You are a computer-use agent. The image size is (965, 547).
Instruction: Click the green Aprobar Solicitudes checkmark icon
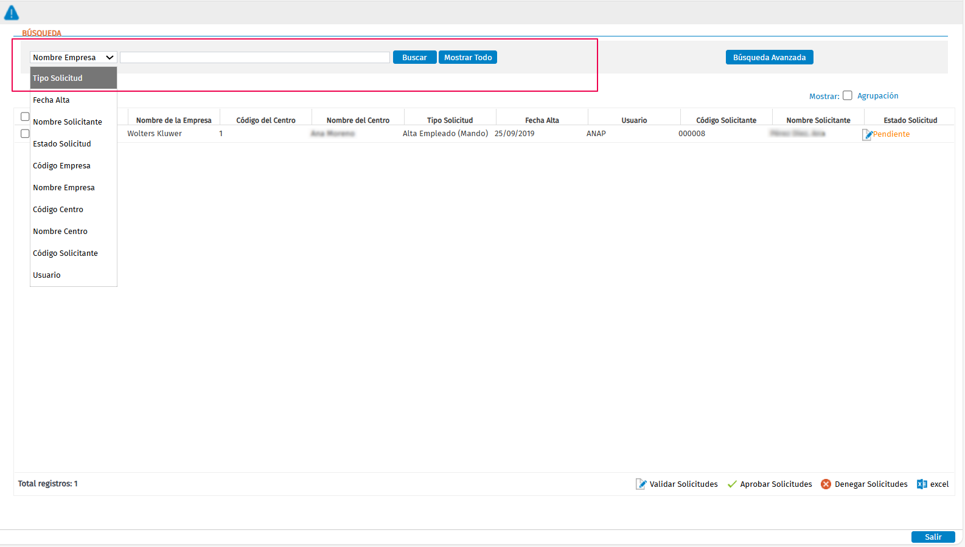[732, 484]
